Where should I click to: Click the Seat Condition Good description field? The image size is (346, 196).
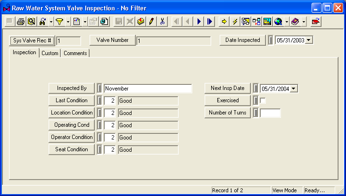(x=148, y=150)
